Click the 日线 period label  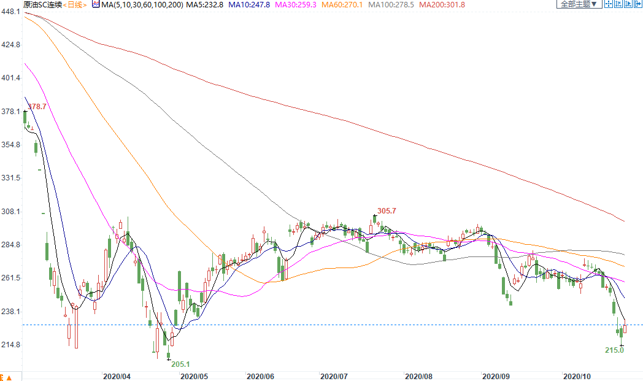(x=75, y=5)
